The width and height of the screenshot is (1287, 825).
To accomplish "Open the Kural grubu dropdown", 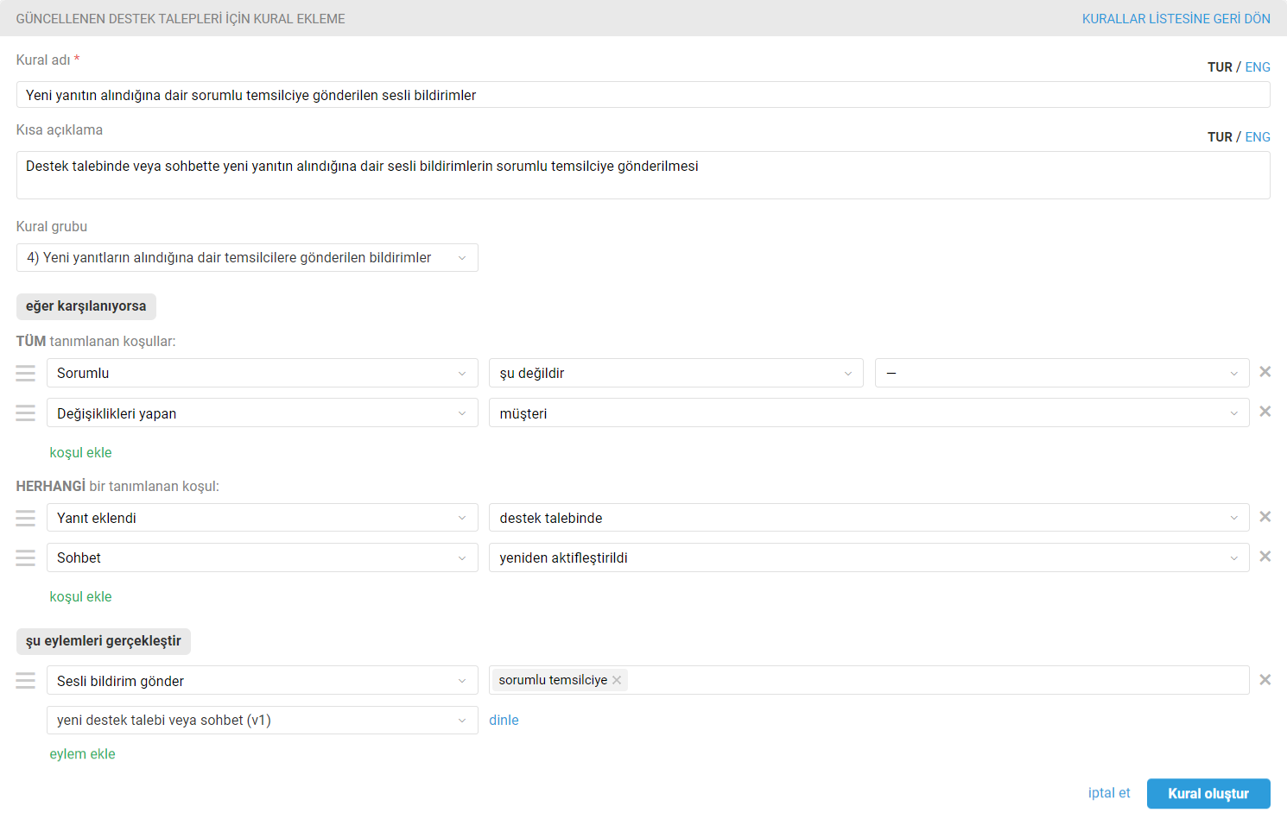I will (247, 258).
